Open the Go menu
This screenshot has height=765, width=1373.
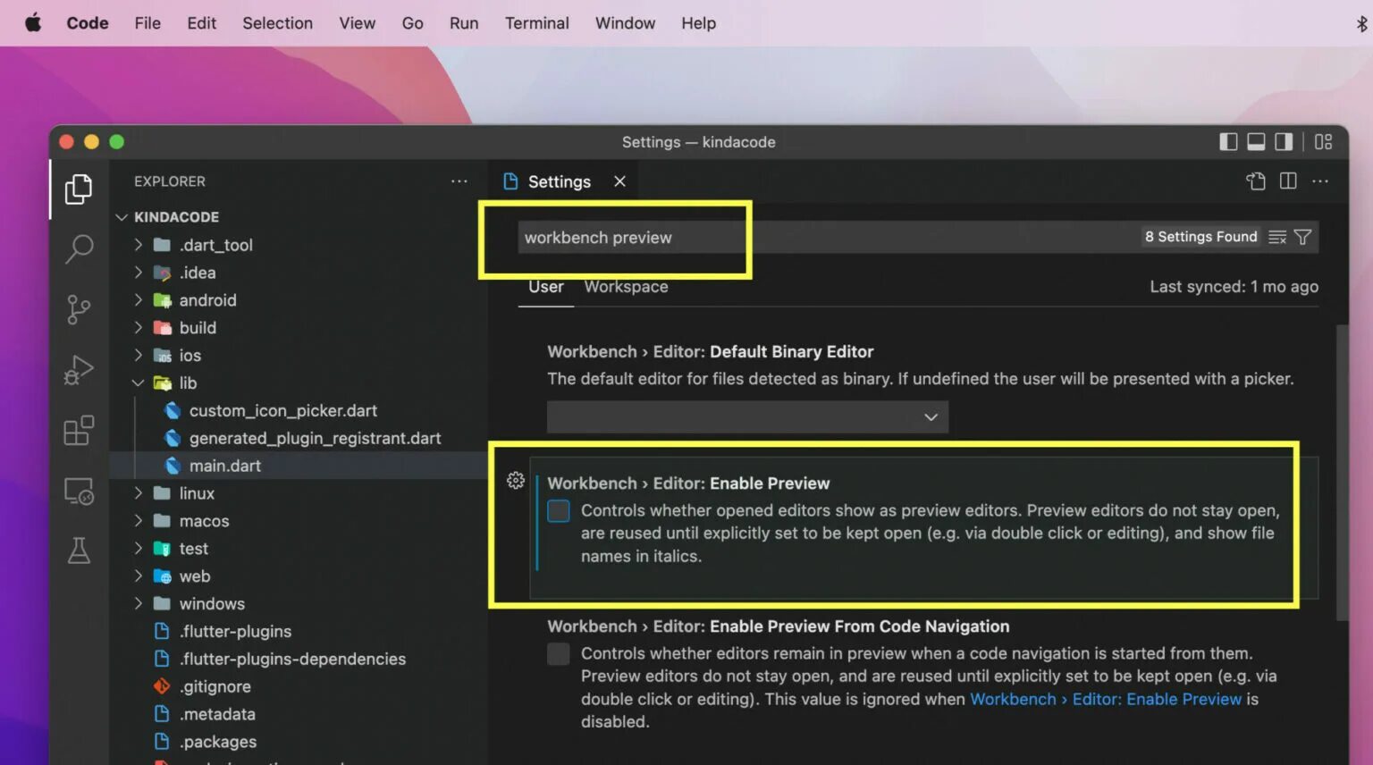(412, 23)
